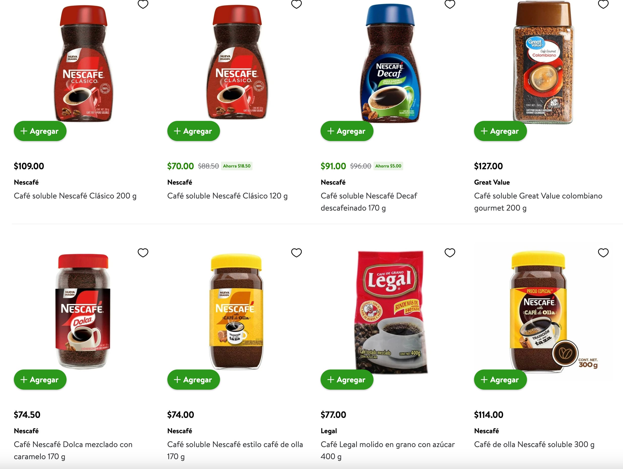Screen dimensions: 623x469
Task: Open Café de olla Nescafé soluble 300 g link
Action: click(x=534, y=444)
